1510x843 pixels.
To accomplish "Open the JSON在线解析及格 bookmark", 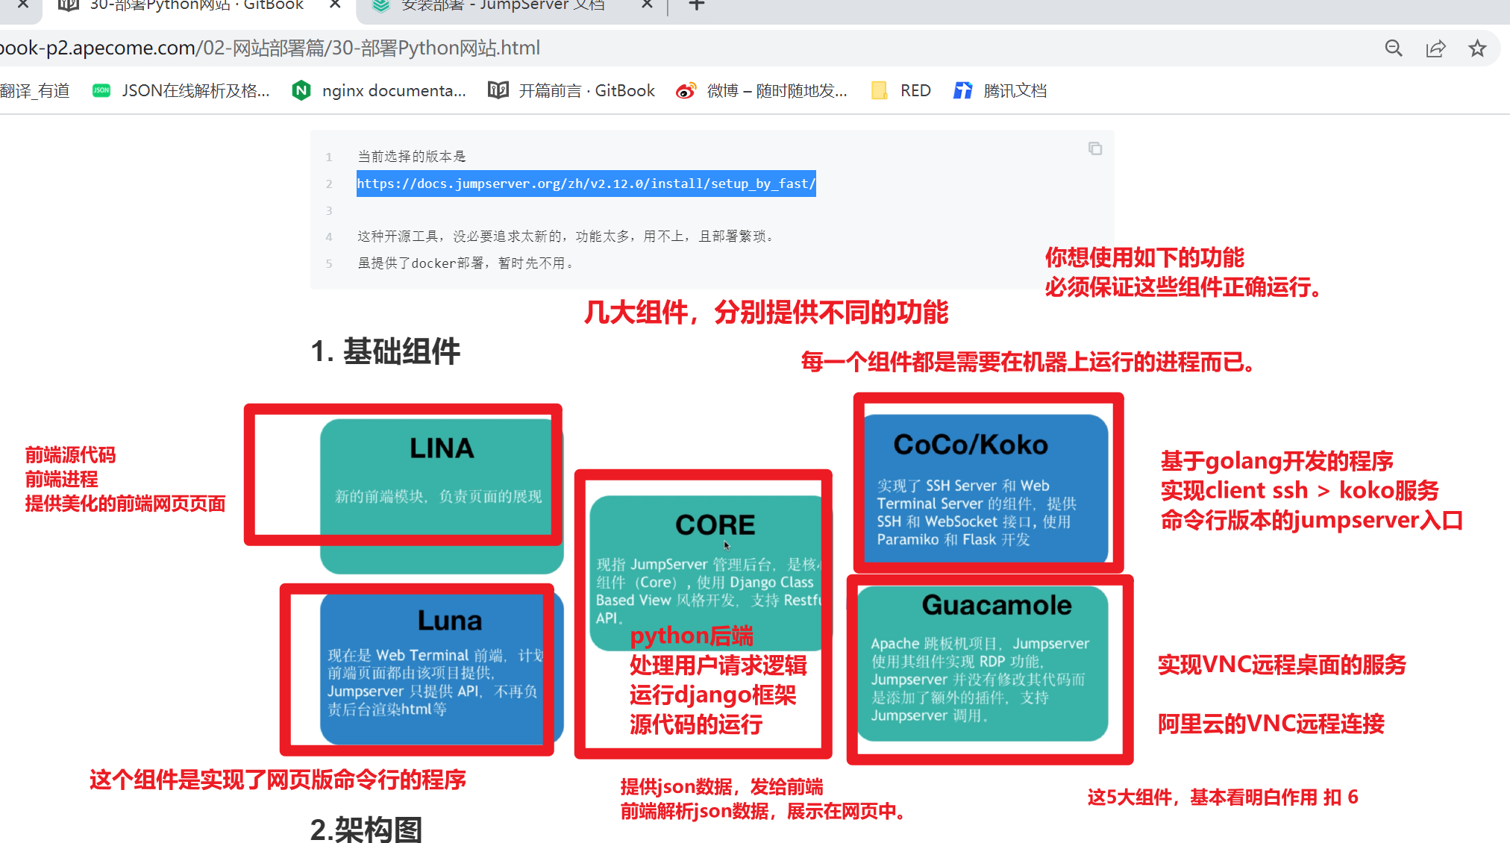I will pyautogui.click(x=181, y=91).
